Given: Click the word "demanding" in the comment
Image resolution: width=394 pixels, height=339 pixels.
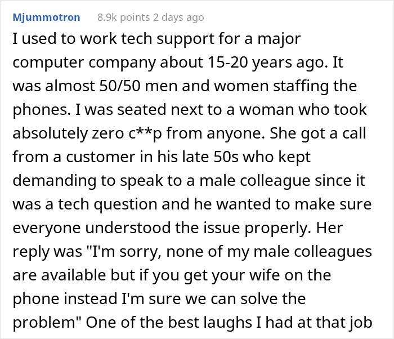Looking at the screenshot, I should point(54,181).
